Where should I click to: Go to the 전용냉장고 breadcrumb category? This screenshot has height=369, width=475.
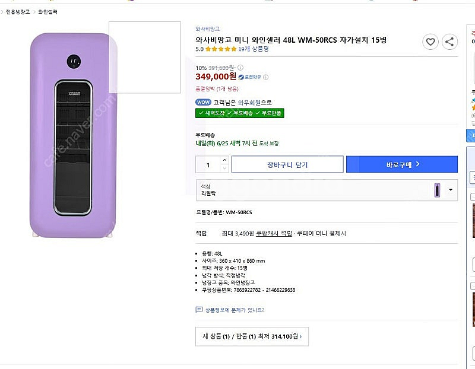(x=18, y=12)
